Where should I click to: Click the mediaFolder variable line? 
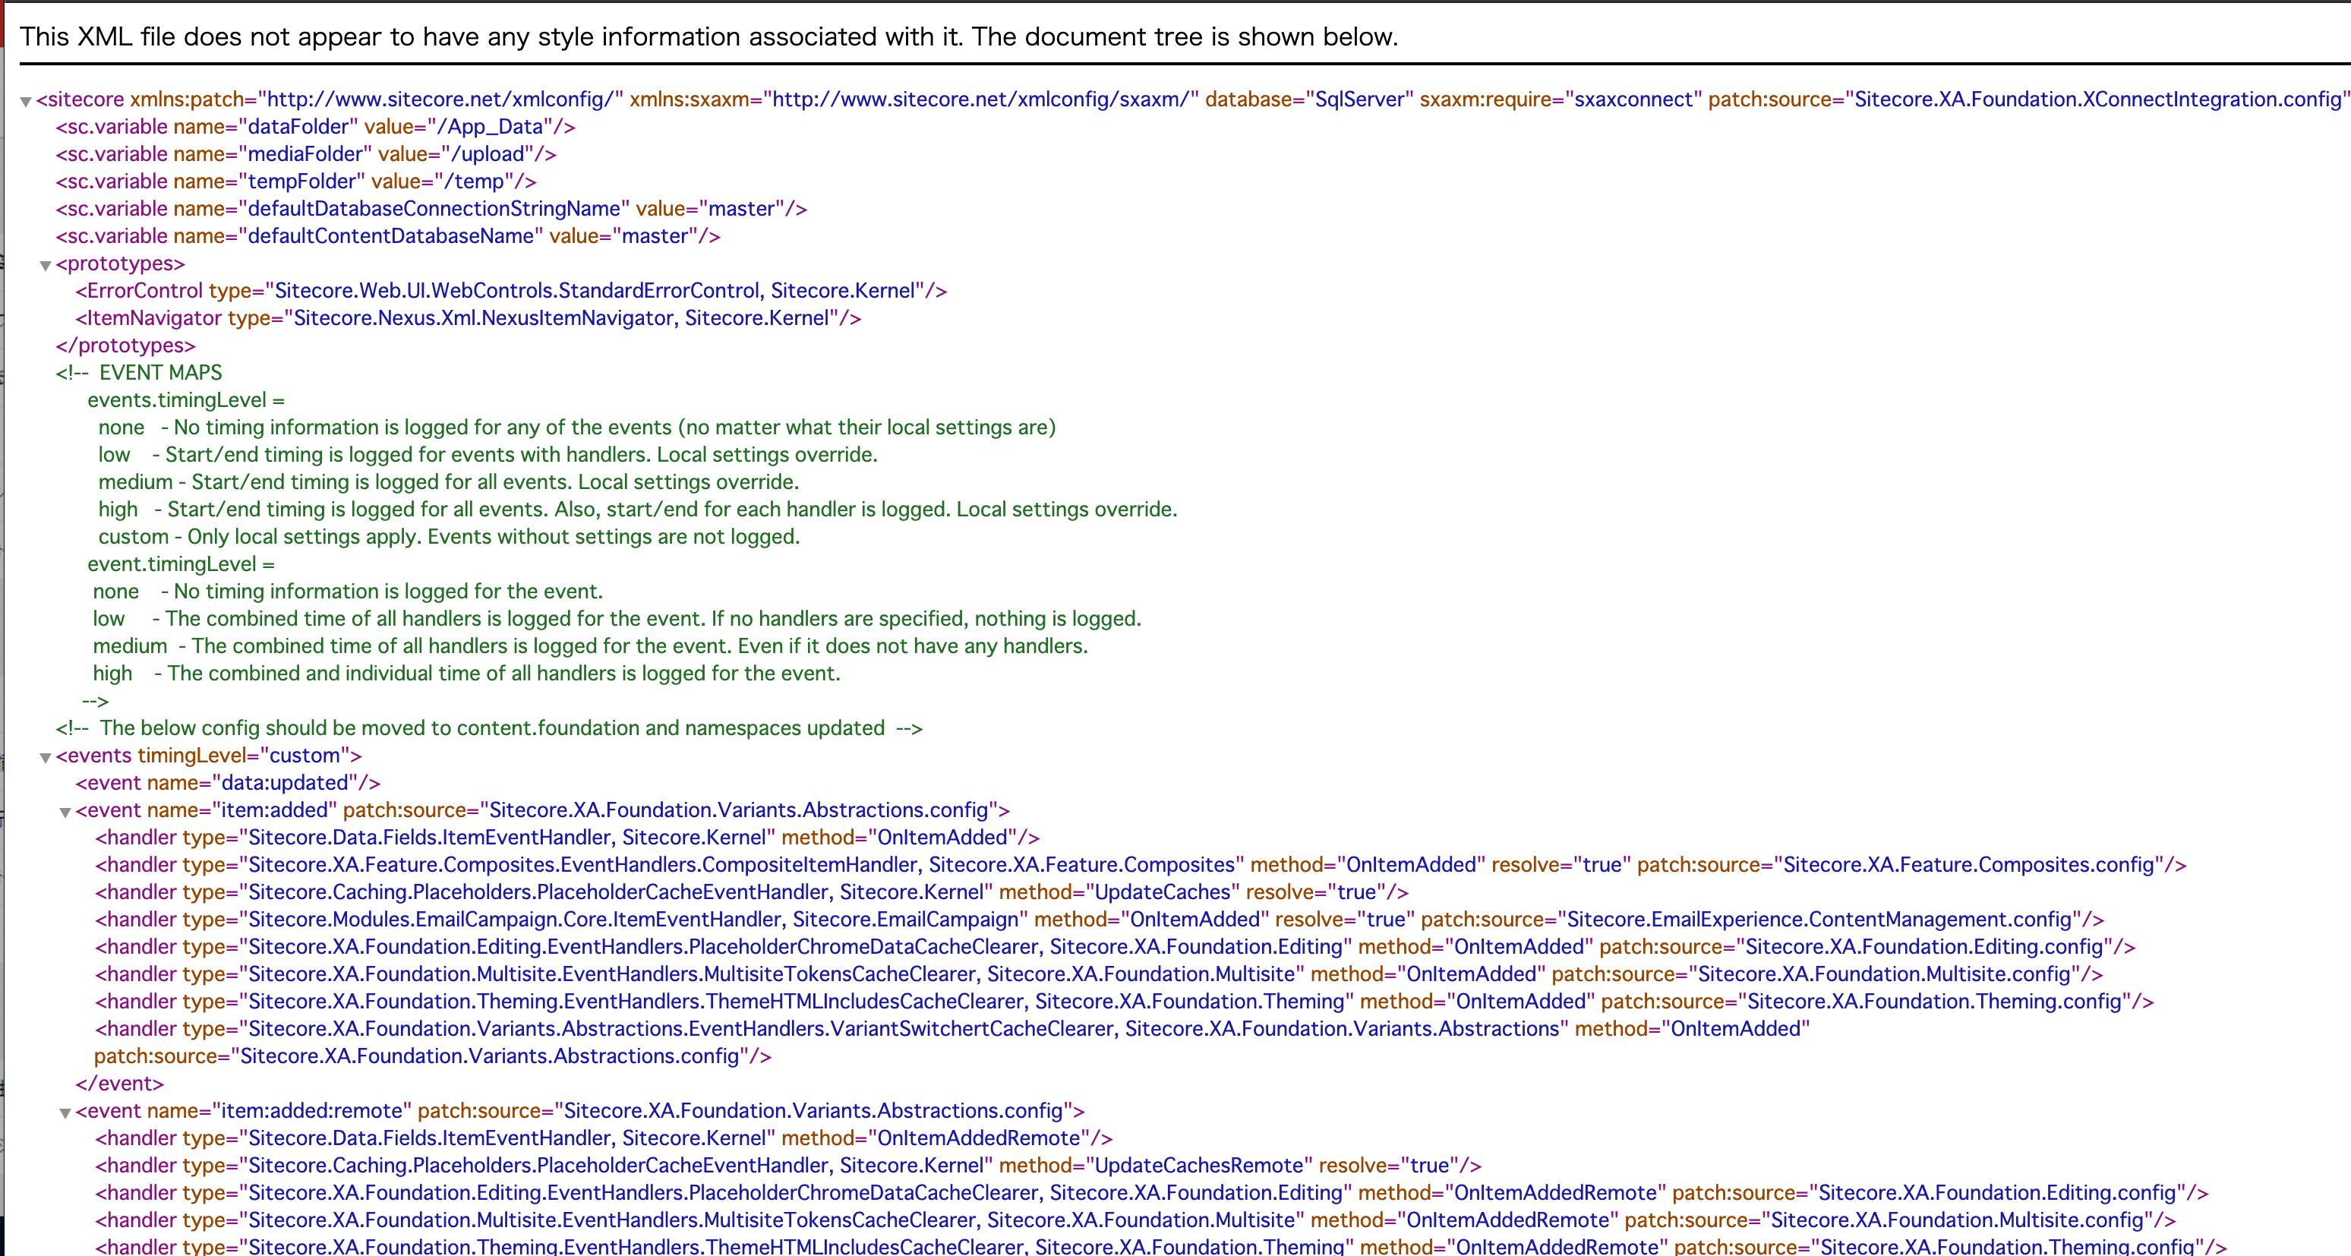(306, 154)
